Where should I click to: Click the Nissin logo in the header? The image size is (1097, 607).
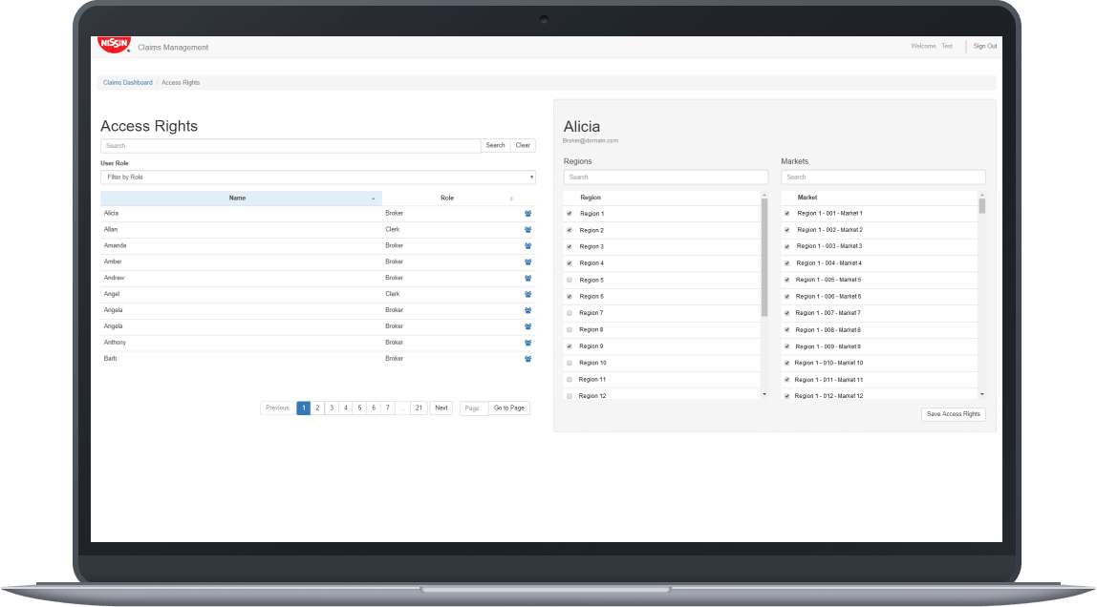112,43
